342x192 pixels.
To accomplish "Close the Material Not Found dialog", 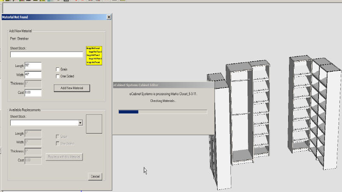I will point(109,17).
